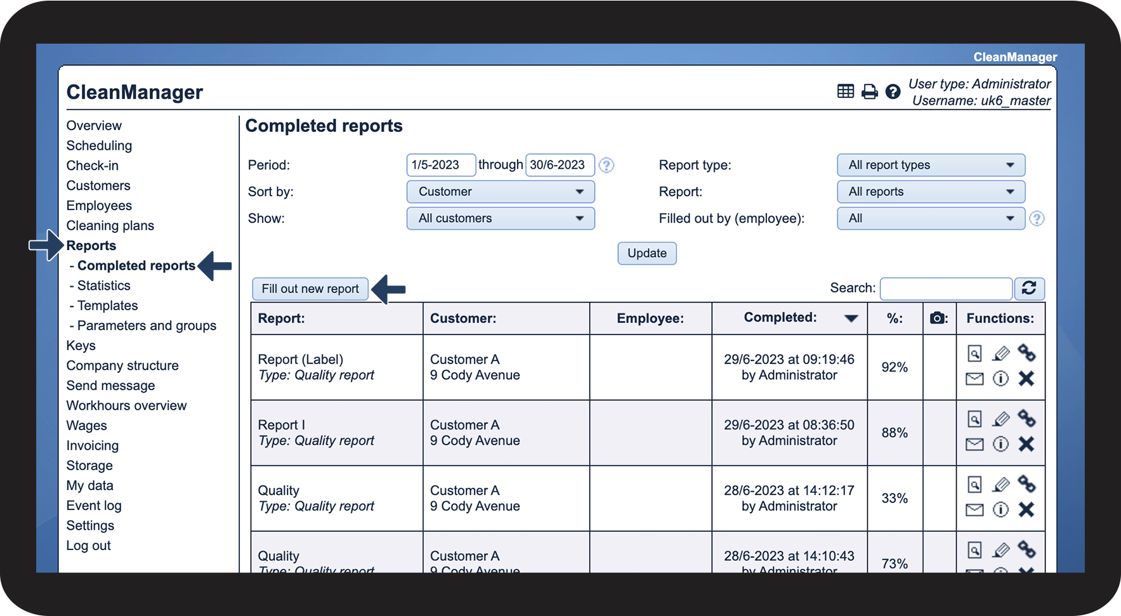This screenshot has width=1121, height=616.
Task: Click the printer icon in header
Action: click(x=869, y=92)
